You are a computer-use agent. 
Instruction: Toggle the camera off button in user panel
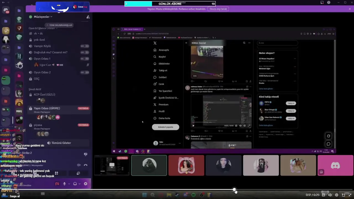tap(57, 184)
